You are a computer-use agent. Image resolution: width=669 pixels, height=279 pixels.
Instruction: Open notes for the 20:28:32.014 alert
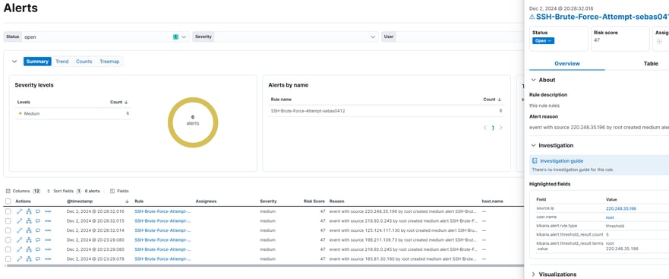coord(38,230)
